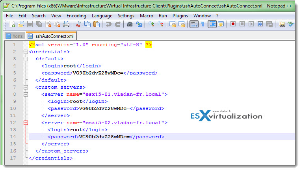The width and height of the screenshot is (301, 171).
Task: Open the Window menu
Action: click(202, 16)
